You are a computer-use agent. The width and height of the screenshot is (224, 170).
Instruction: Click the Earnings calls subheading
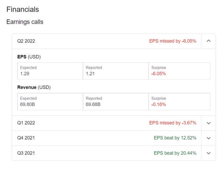coord(25,22)
